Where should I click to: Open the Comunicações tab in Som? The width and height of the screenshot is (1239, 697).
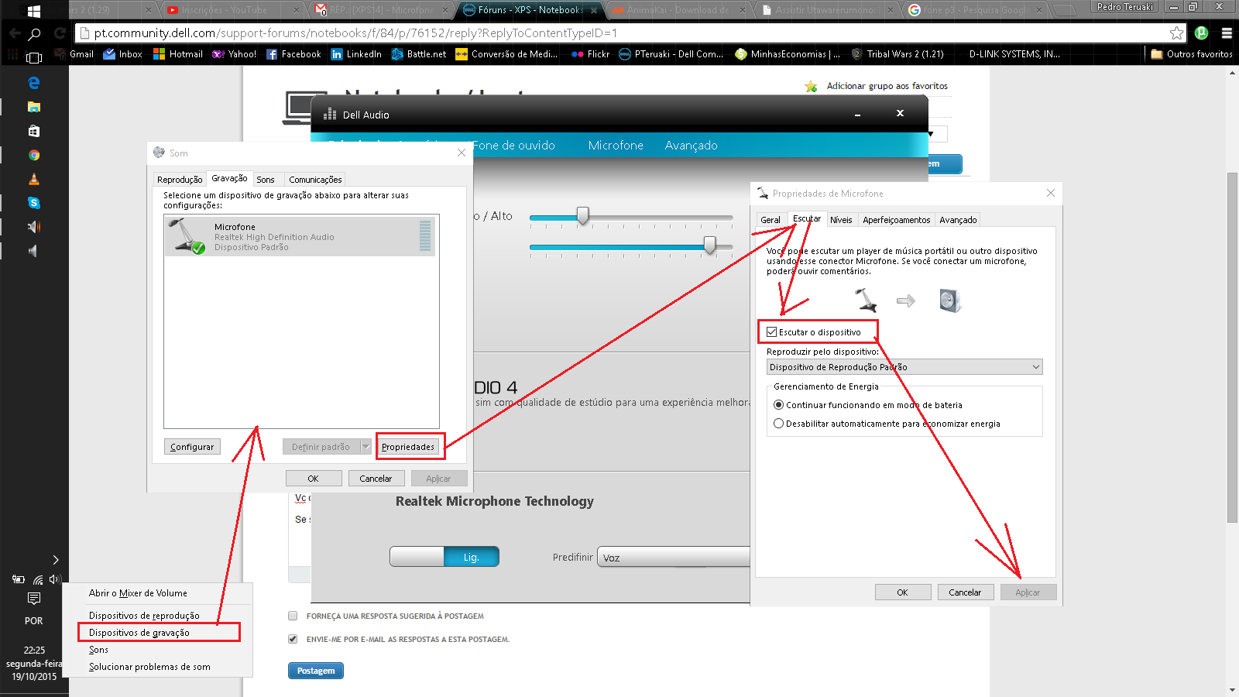pyautogui.click(x=315, y=180)
